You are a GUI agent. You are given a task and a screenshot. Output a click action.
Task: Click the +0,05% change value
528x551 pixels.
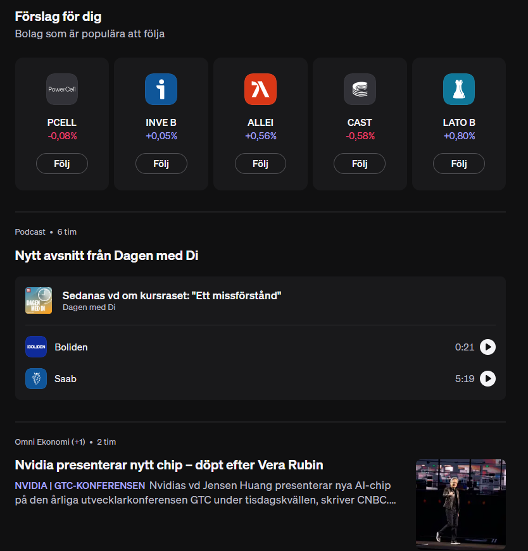pyautogui.click(x=161, y=136)
